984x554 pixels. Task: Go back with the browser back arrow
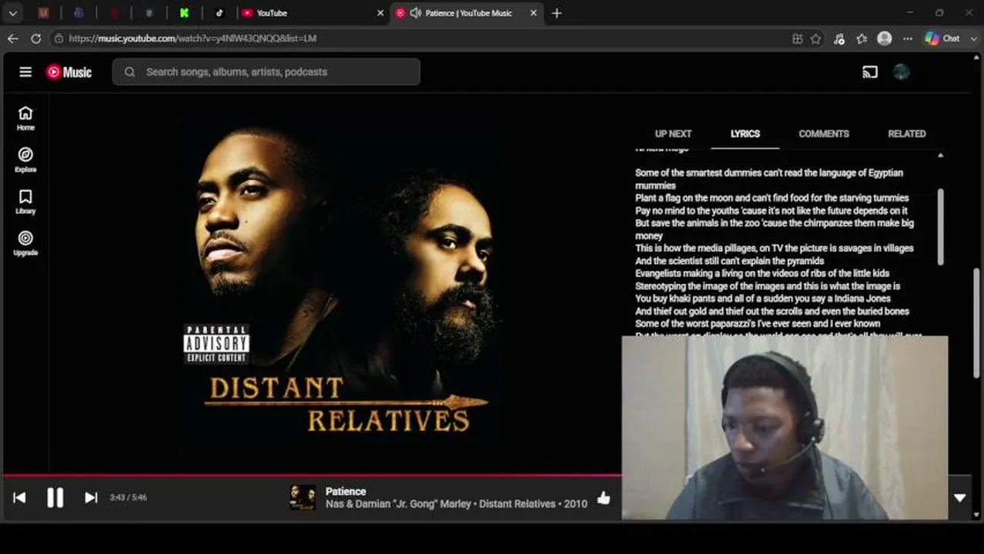13,38
